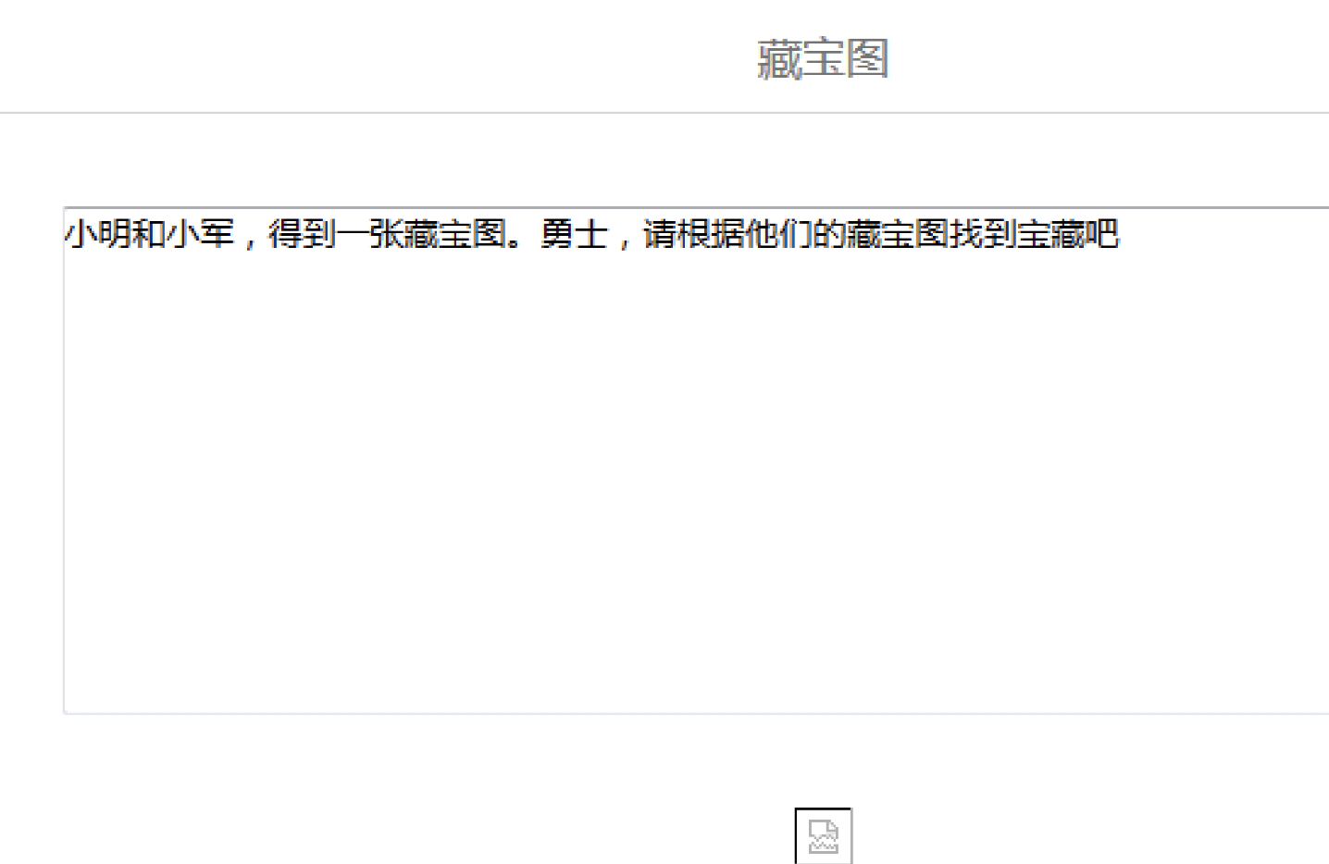Click the 藏宝图 page title
The height and width of the screenshot is (864, 1329).
click(823, 59)
